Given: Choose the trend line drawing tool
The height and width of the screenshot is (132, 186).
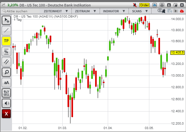Looking at the screenshot, I should click(6, 30).
